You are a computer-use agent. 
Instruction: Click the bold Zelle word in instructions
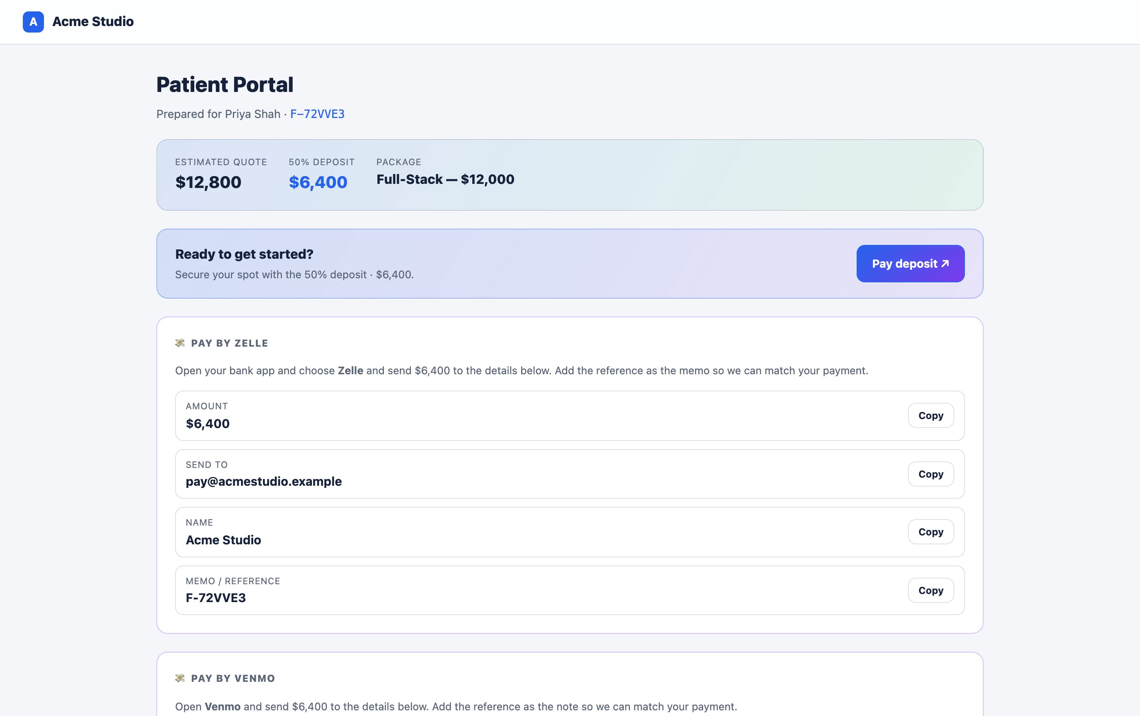tap(350, 371)
